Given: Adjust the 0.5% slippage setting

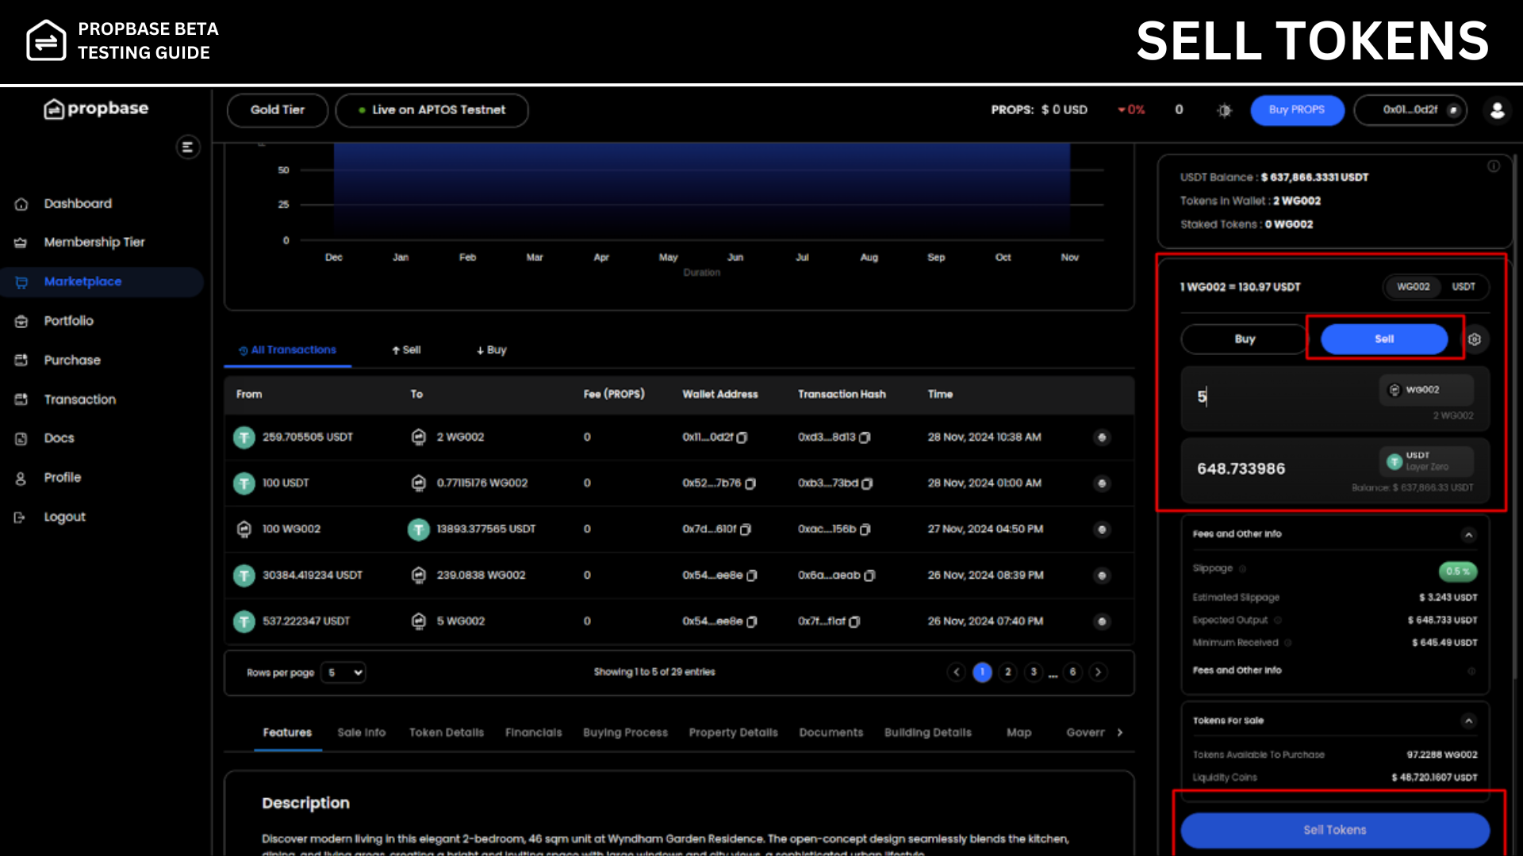Looking at the screenshot, I should coord(1457,571).
